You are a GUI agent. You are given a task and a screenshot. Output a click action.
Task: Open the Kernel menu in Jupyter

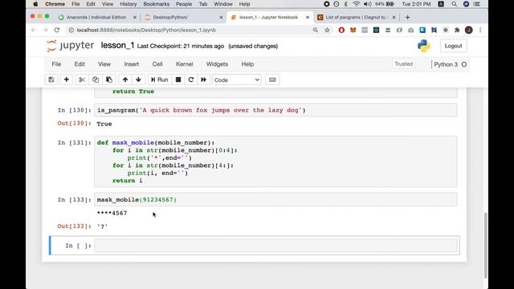184,64
